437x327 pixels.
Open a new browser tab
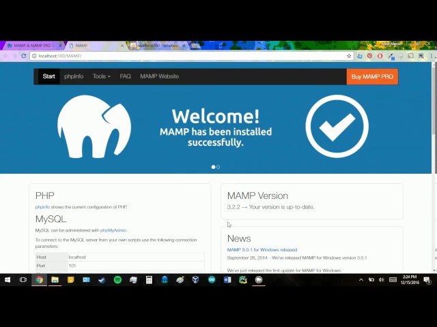click(x=196, y=46)
